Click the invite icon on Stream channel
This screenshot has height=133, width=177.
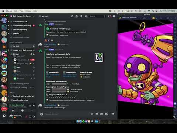(x=34, y=54)
